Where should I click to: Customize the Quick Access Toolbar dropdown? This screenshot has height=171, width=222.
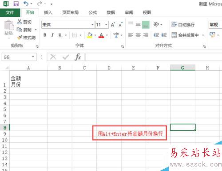(52, 4)
